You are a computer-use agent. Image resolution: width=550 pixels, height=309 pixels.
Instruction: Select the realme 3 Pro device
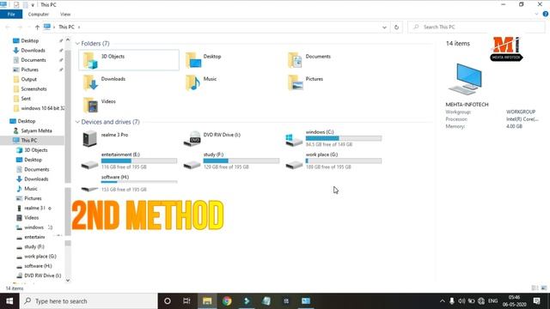(x=105, y=138)
